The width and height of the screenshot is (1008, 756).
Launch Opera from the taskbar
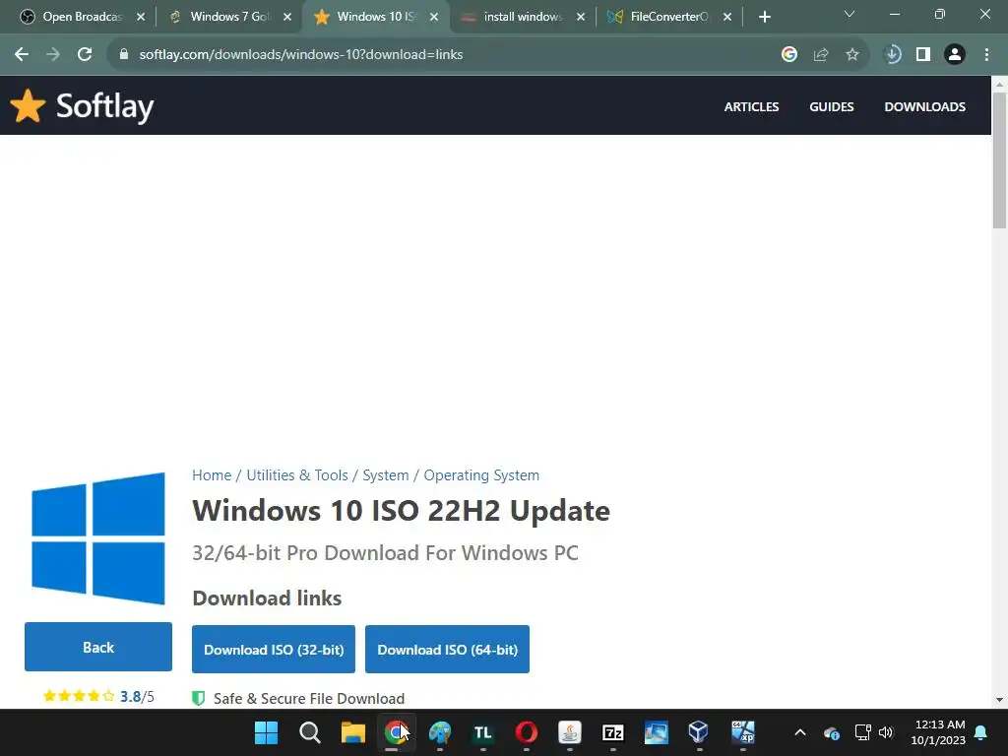(526, 732)
